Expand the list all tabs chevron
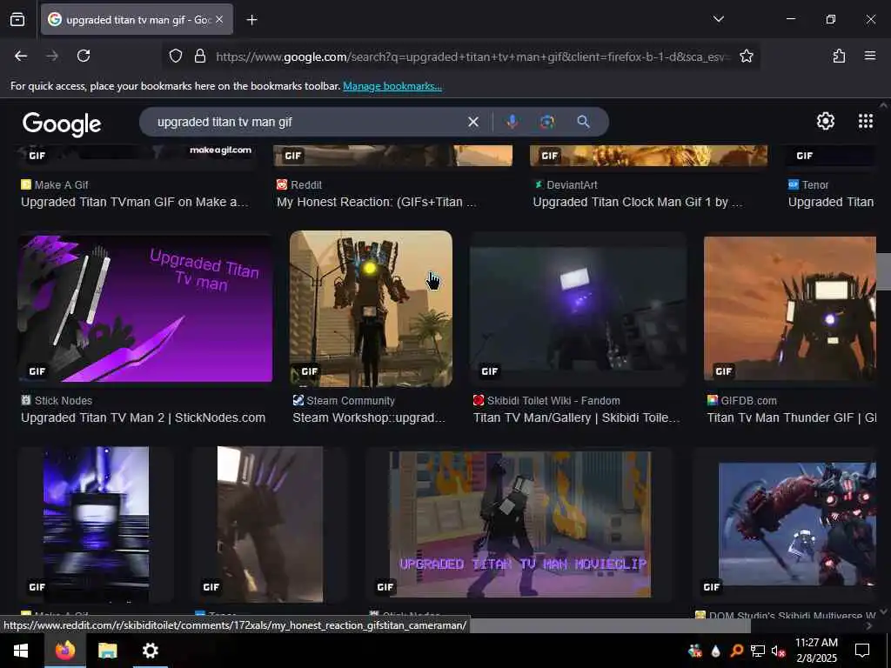The image size is (891, 668). (718, 19)
